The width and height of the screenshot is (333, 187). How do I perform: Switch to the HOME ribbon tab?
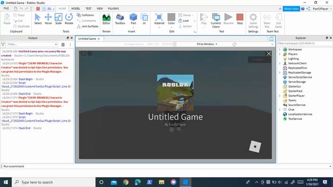[62, 8]
